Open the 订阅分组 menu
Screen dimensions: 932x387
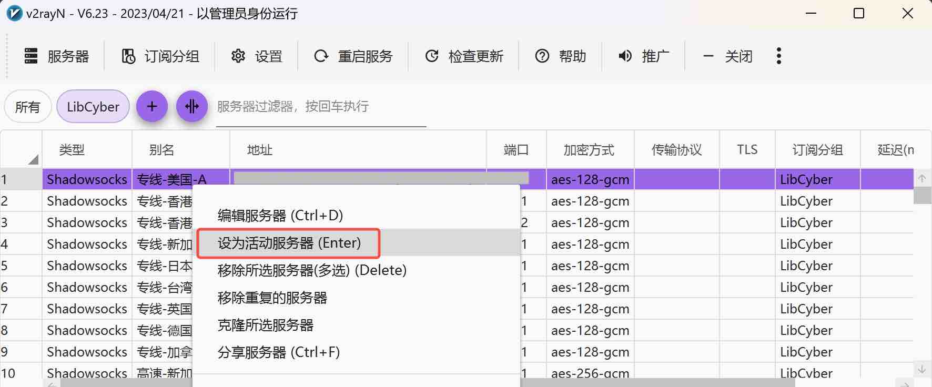click(x=160, y=56)
